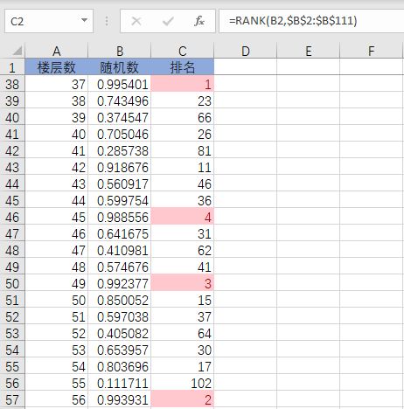Click cell with value 0.995401
Viewport: 404px width, 409px height.
120,84
